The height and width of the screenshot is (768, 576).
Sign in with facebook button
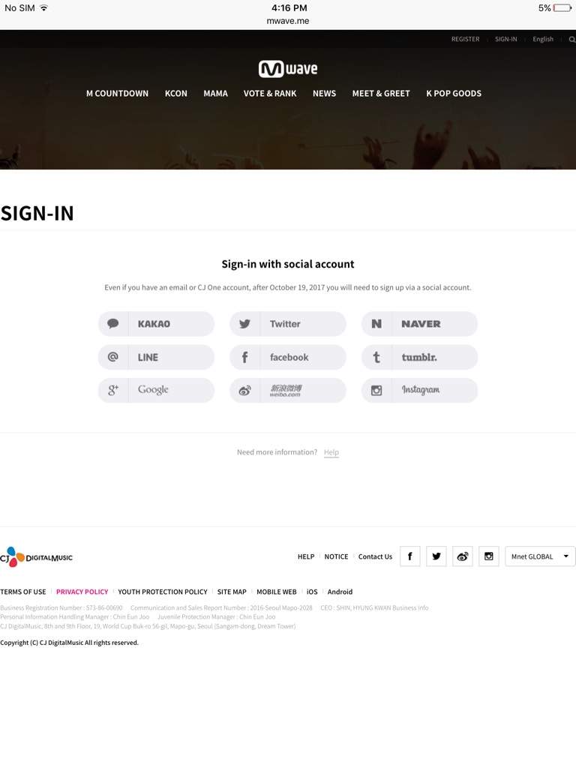[288, 357]
